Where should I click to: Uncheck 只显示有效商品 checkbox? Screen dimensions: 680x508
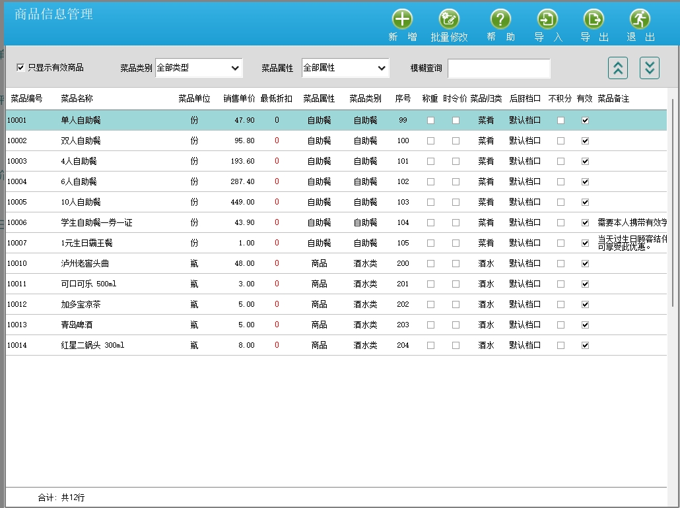[x=20, y=67]
